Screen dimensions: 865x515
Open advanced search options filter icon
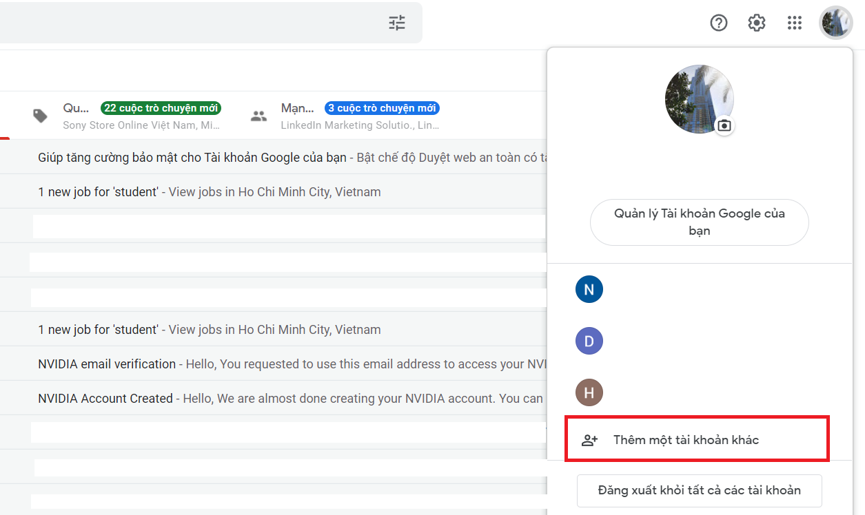[396, 23]
